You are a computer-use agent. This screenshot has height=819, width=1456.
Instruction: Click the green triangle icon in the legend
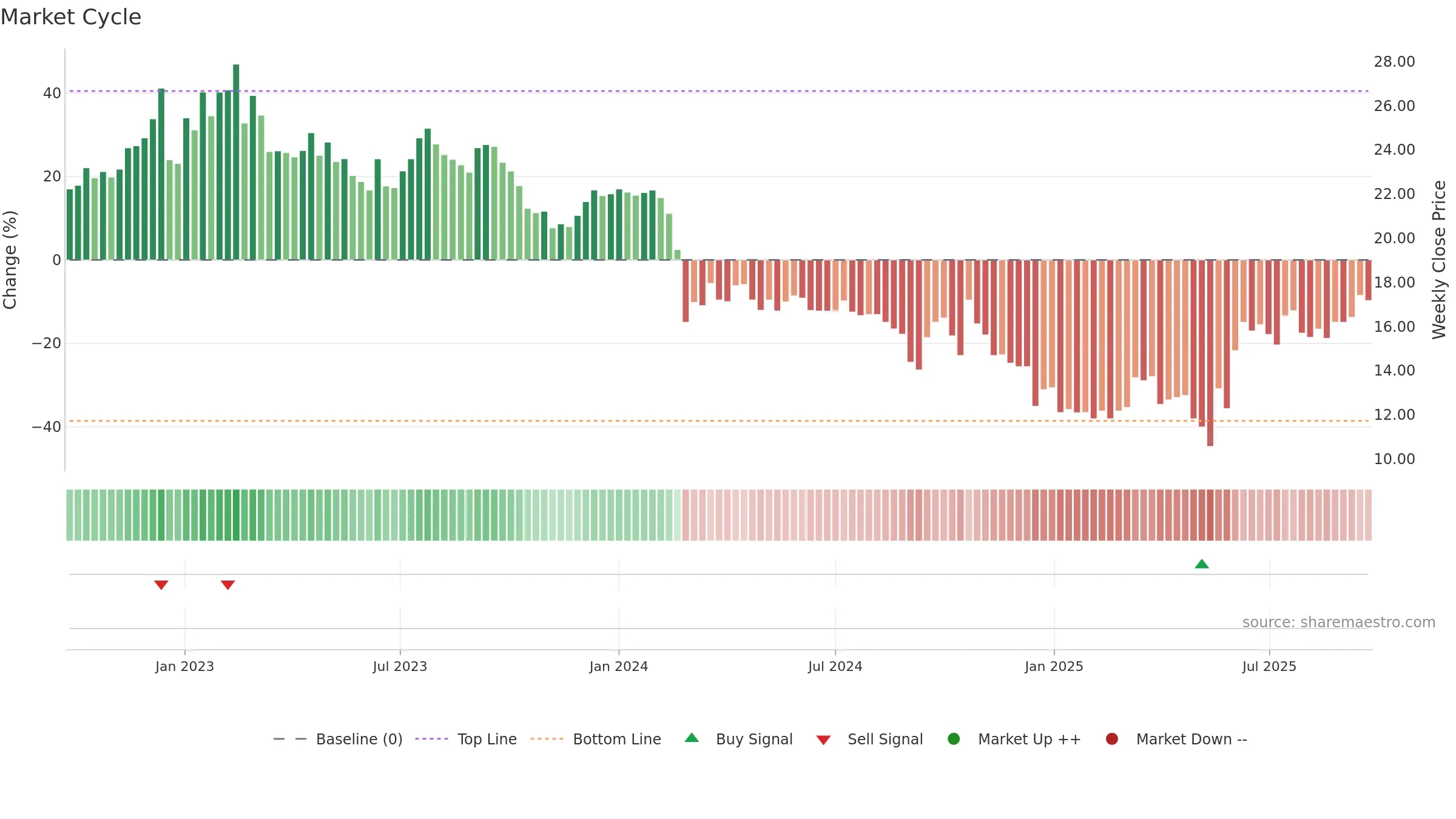click(692, 738)
